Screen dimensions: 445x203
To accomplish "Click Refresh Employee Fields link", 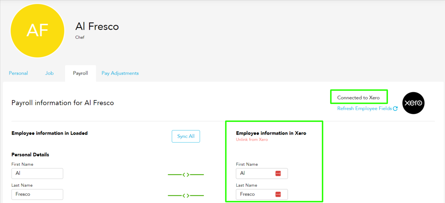I will (x=364, y=109).
